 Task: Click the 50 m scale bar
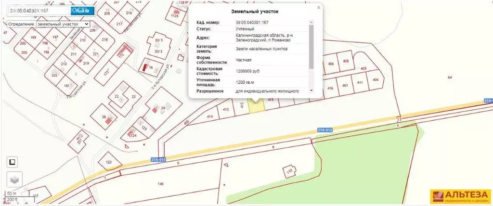(x=19, y=193)
